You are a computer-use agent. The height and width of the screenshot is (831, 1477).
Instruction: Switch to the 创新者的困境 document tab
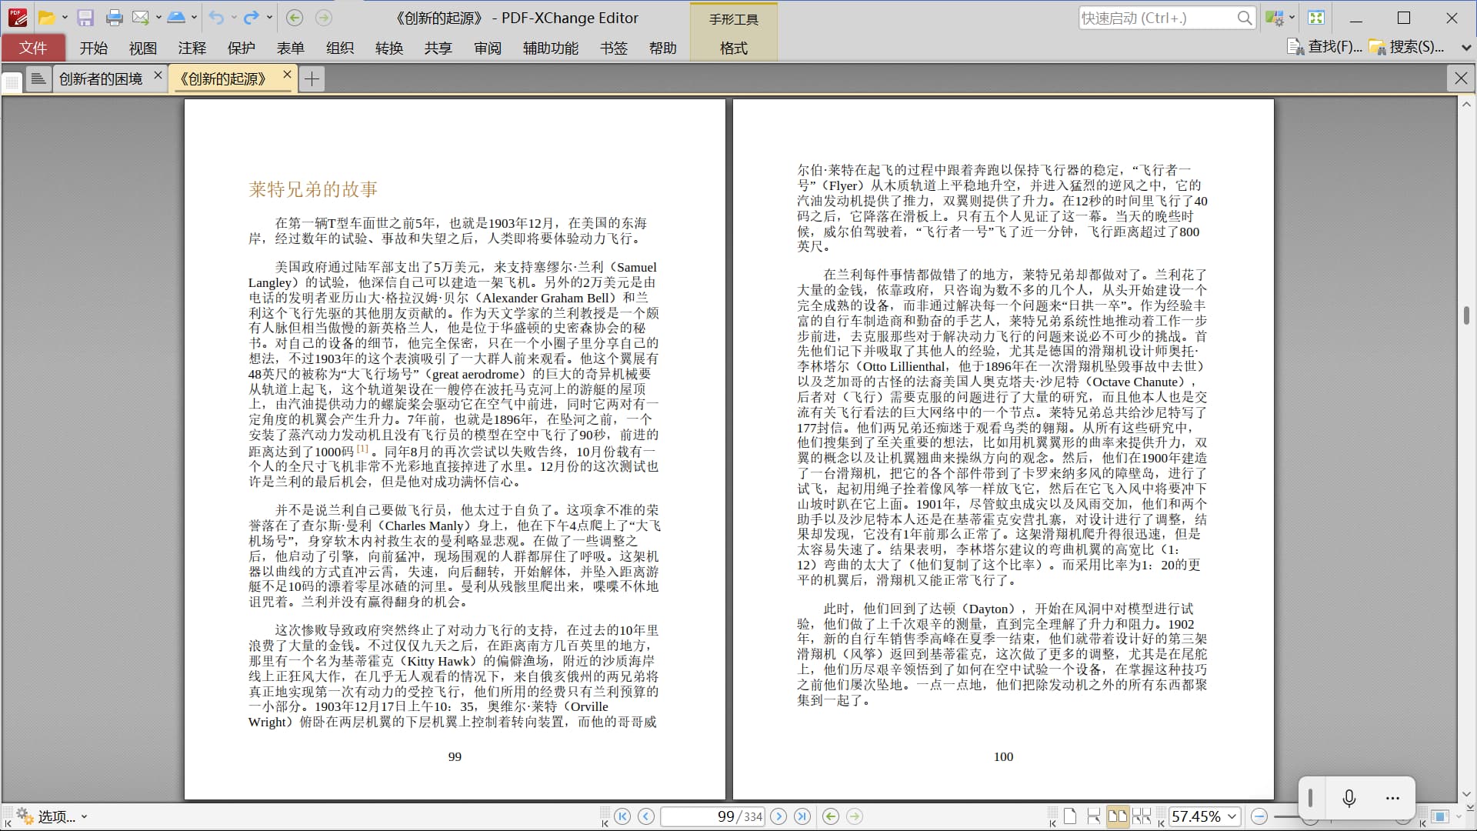tap(101, 78)
